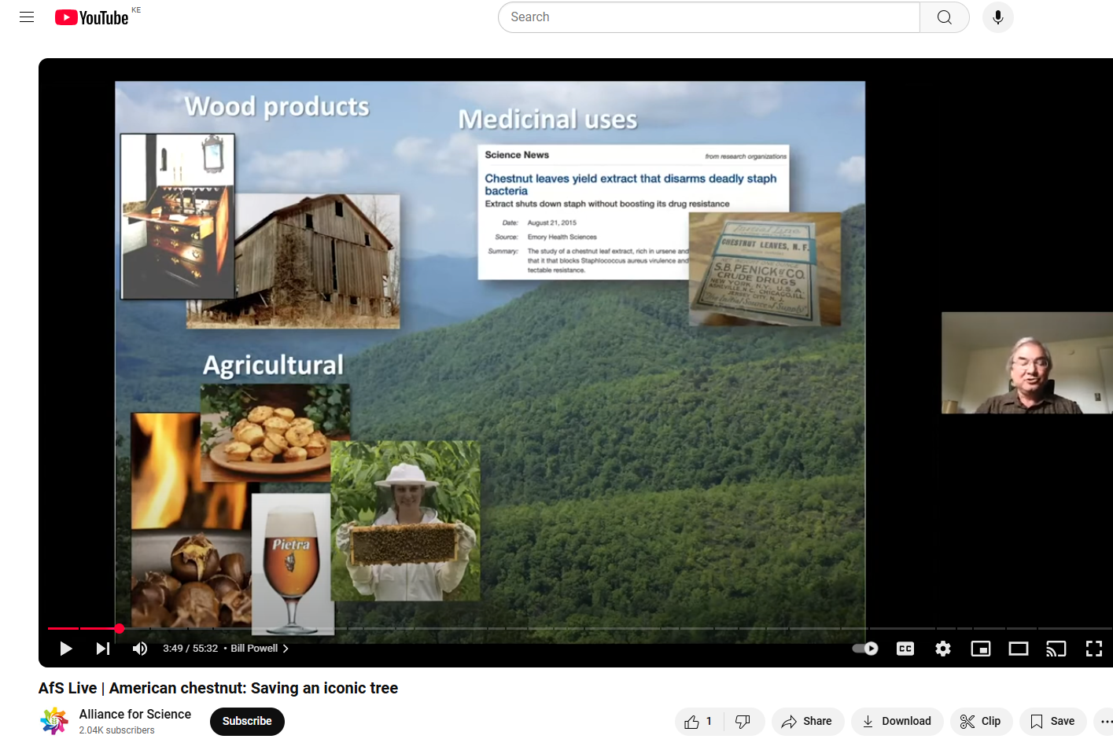Click the Search input field
The width and height of the screenshot is (1113, 739).
709,17
